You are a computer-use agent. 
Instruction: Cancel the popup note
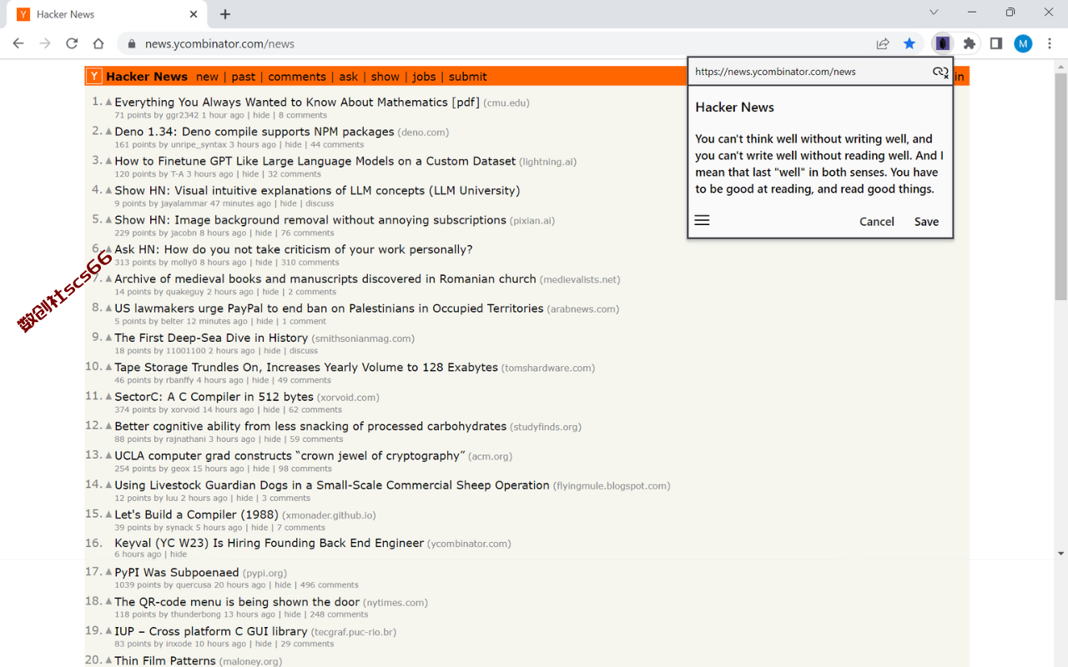click(877, 222)
